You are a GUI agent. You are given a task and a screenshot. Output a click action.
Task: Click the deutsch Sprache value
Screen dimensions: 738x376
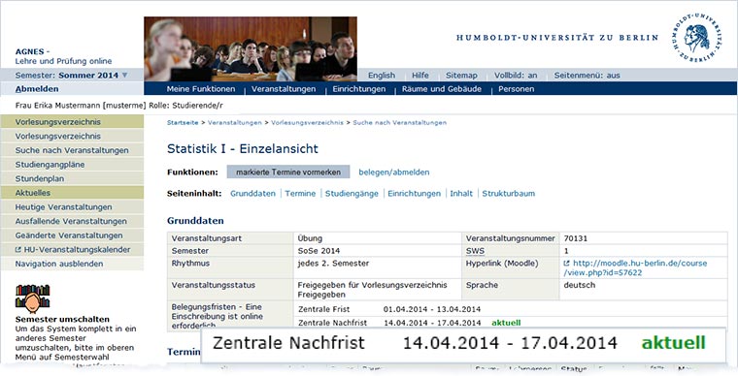pyautogui.click(x=580, y=285)
